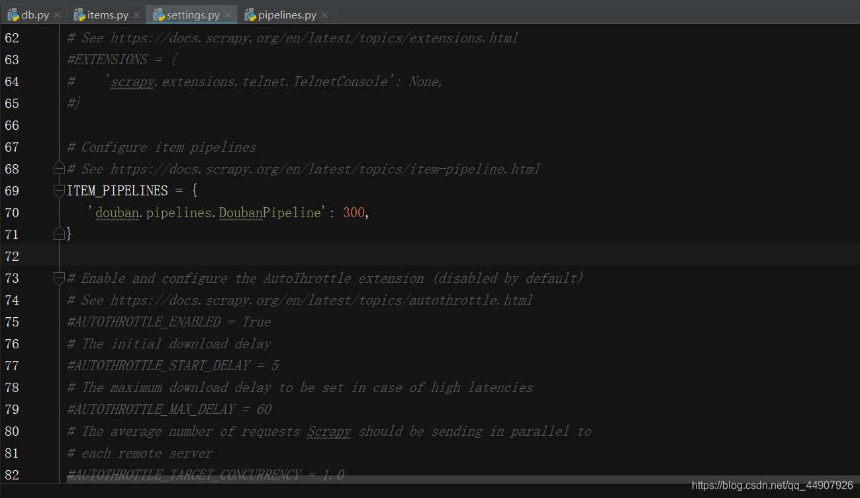Collapse the comment block at line 68
The width and height of the screenshot is (860, 498).
coord(59,168)
